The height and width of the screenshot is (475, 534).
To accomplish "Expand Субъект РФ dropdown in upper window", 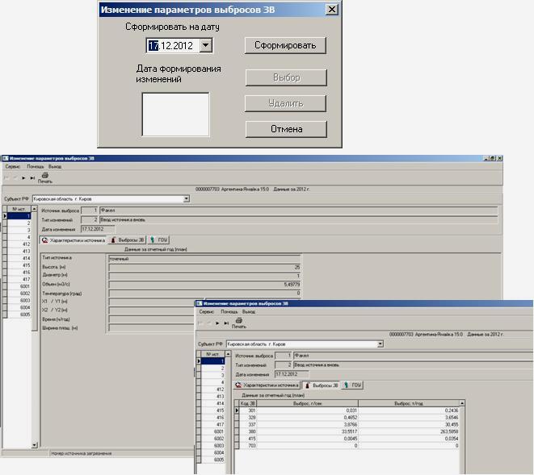I will [x=187, y=198].
